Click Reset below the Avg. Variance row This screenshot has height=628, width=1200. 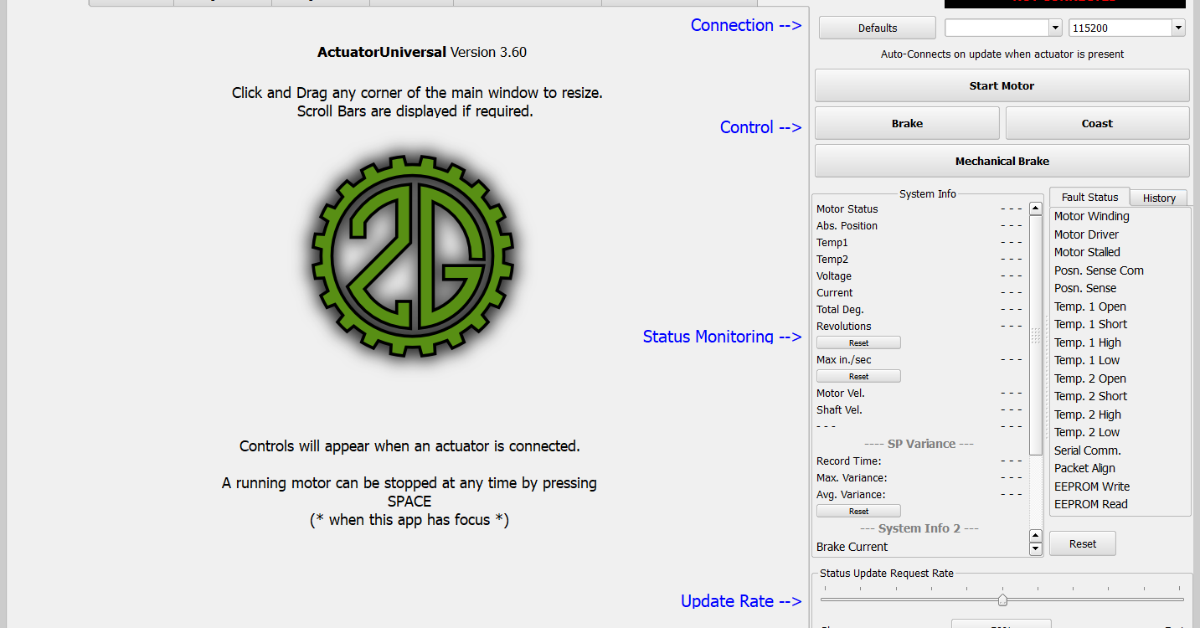point(858,511)
